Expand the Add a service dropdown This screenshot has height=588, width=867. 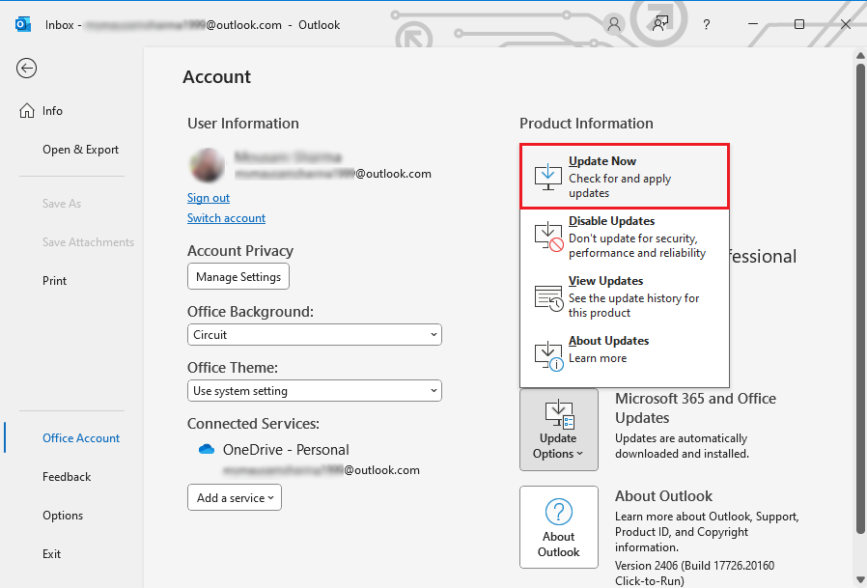point(235,497)
